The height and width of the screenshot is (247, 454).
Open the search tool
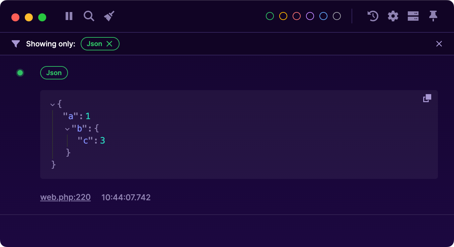(x=89, y=16)
